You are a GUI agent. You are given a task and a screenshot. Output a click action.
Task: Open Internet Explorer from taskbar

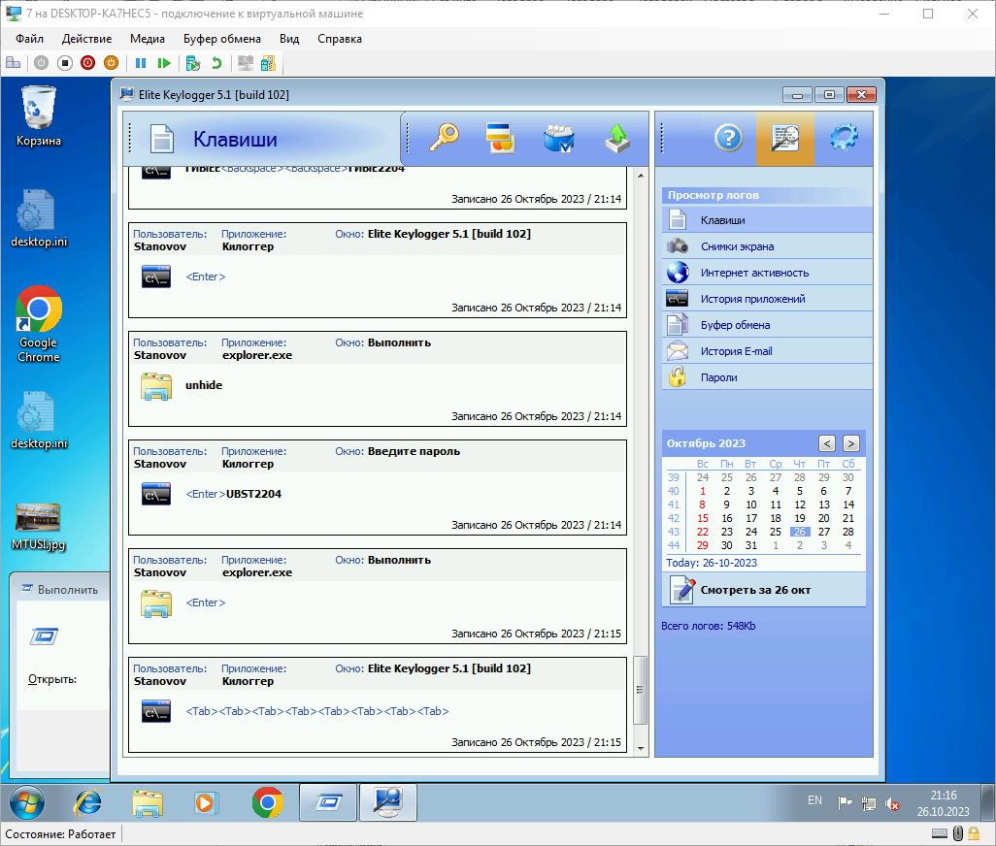click(88, 802)
